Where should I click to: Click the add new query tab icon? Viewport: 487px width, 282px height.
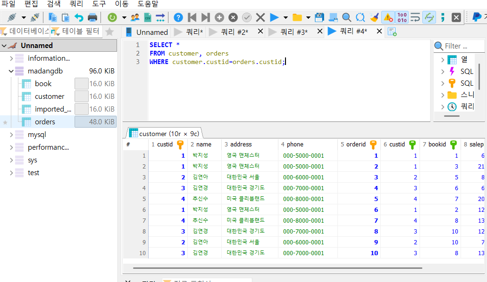tap(392, 32)
